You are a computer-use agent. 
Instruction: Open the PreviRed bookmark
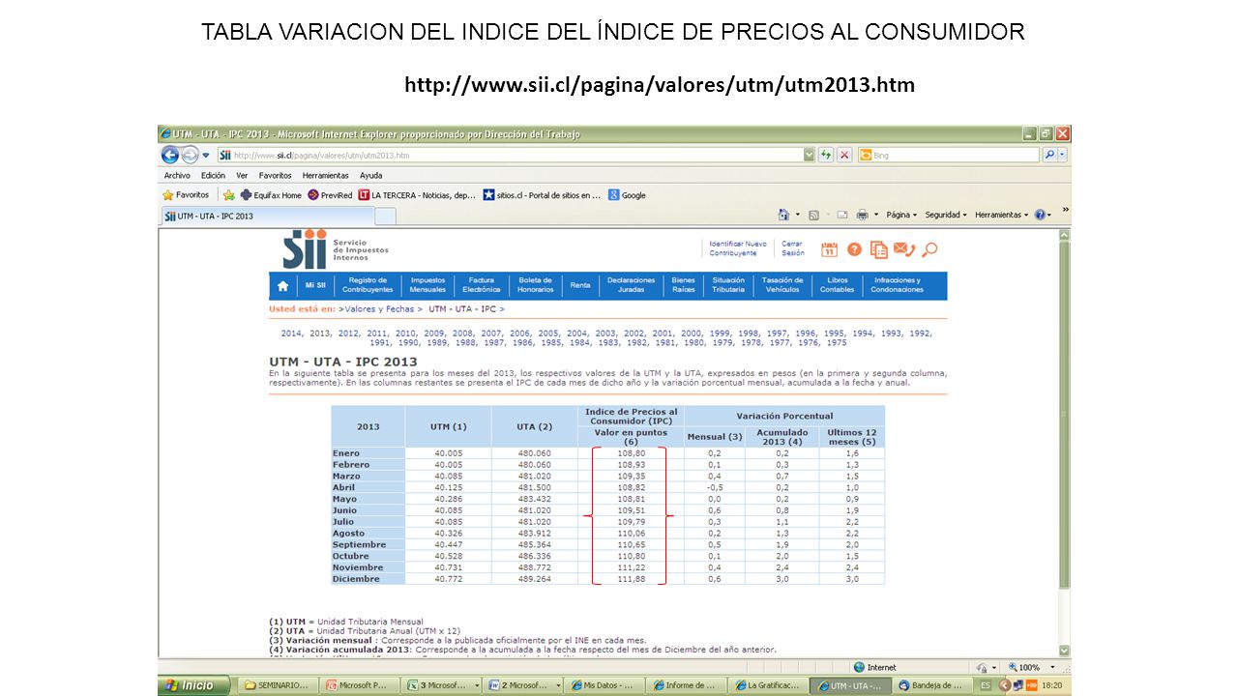coord(330,195)
